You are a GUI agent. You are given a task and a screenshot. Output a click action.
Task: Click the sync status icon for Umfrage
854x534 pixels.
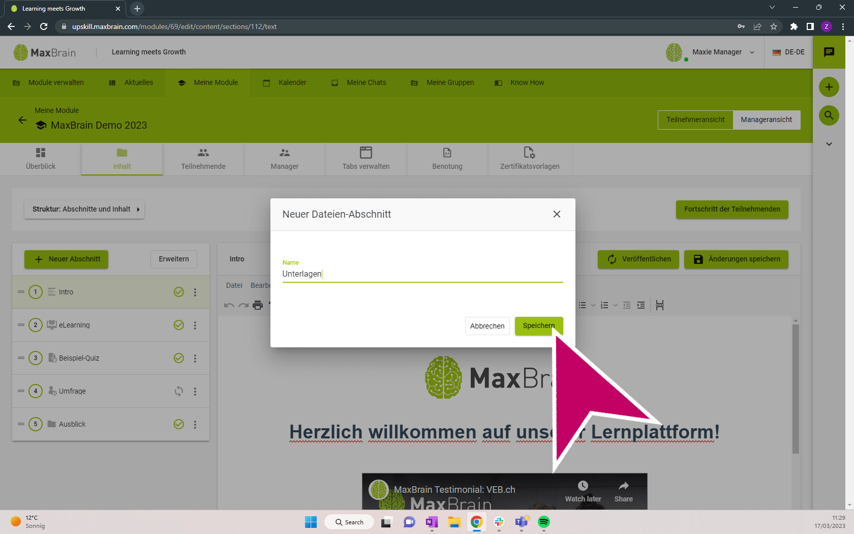(179, 391)
